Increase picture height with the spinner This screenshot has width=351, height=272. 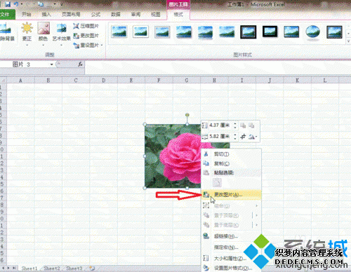click(x=235, y=123)
